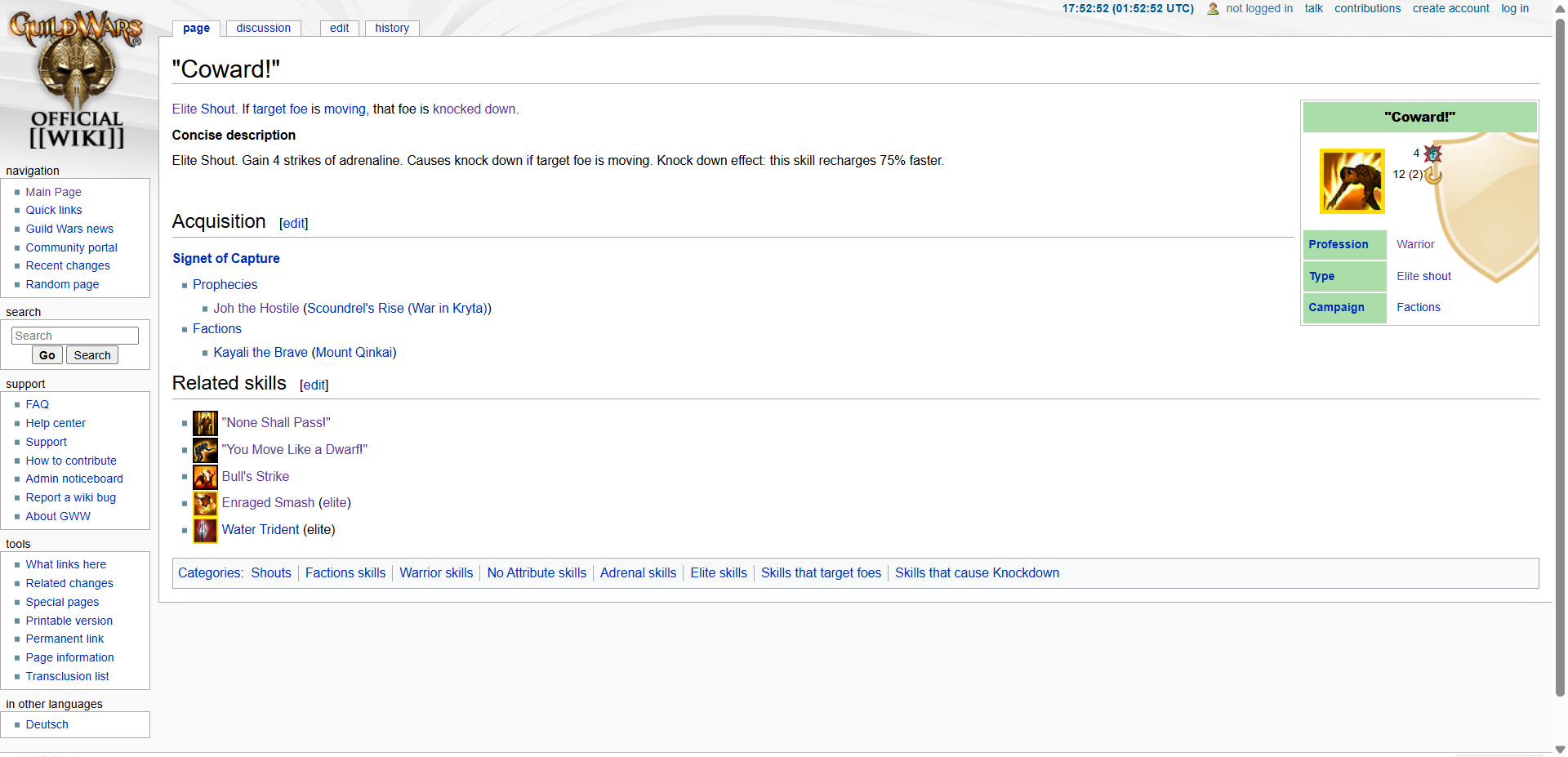Image resolution: width=1568 pixels, height=757 pixels.
Task: Open Special pages
Action: [62, 602]
